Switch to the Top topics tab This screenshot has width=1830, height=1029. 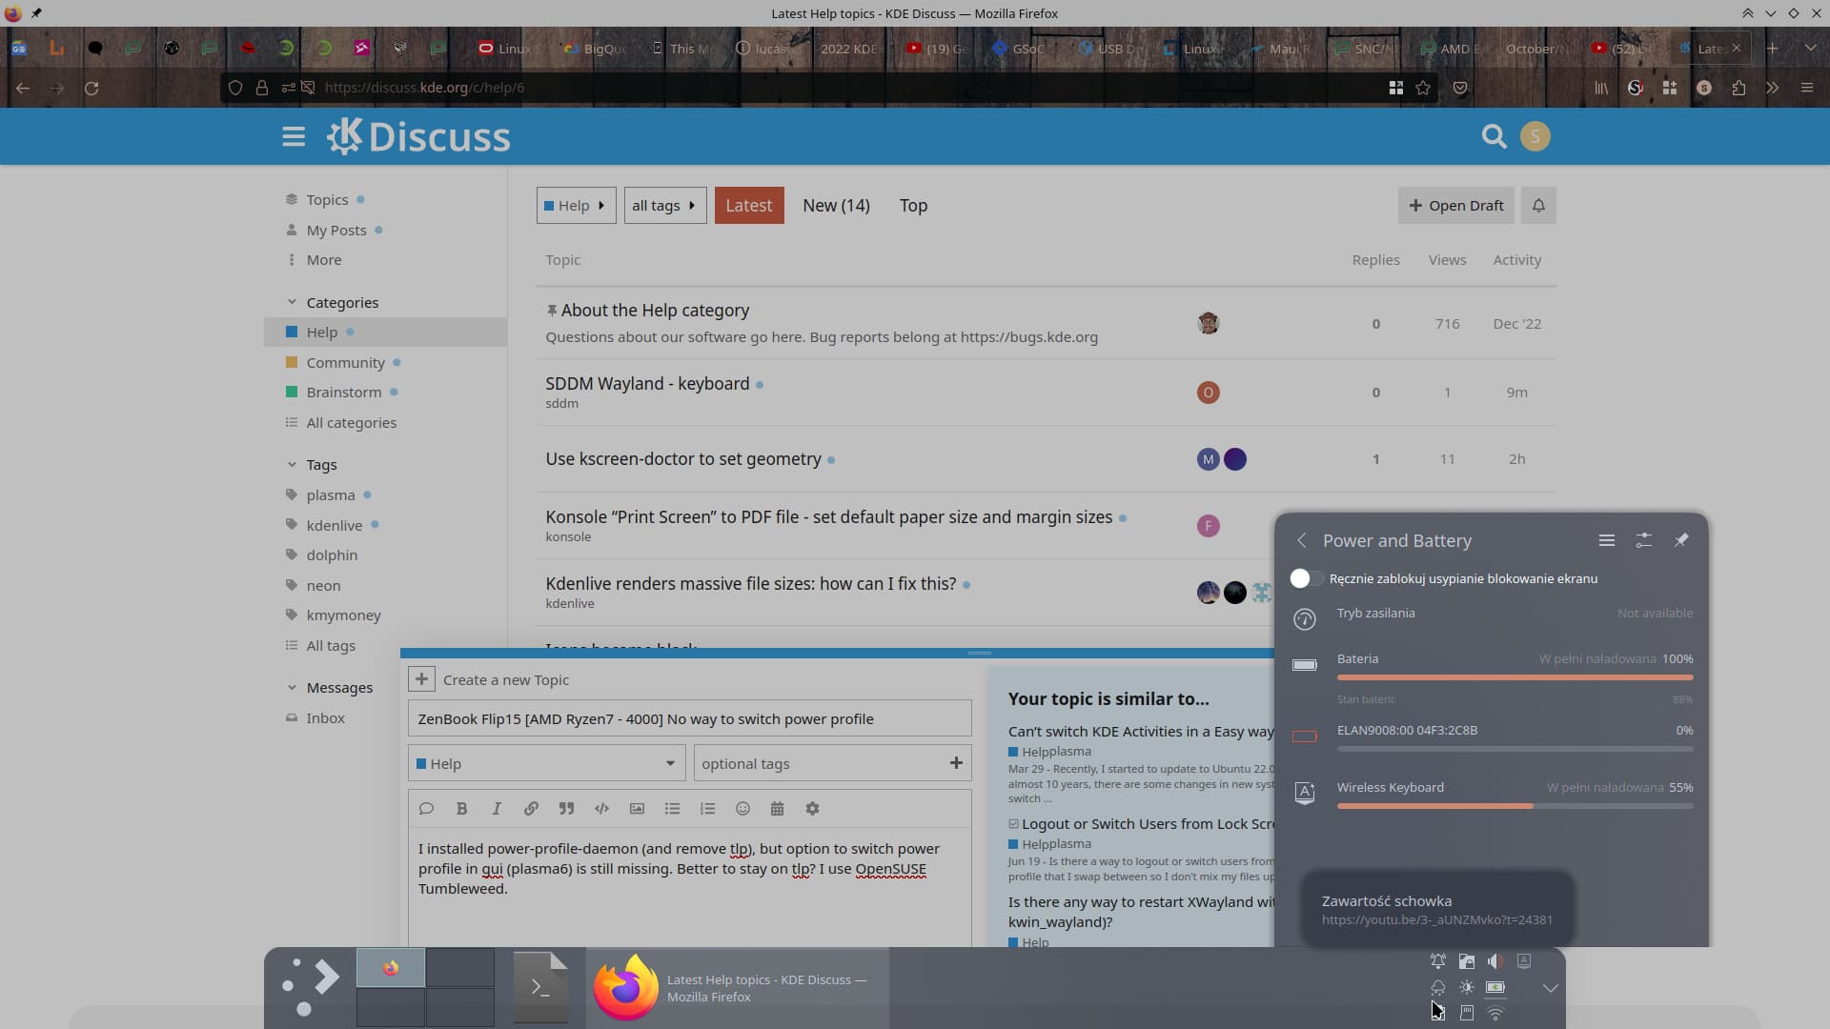[x=913, y=205]
